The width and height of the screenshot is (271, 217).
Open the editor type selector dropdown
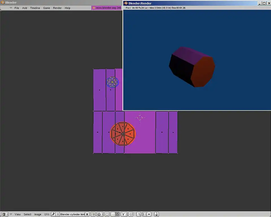coord(5,214)
